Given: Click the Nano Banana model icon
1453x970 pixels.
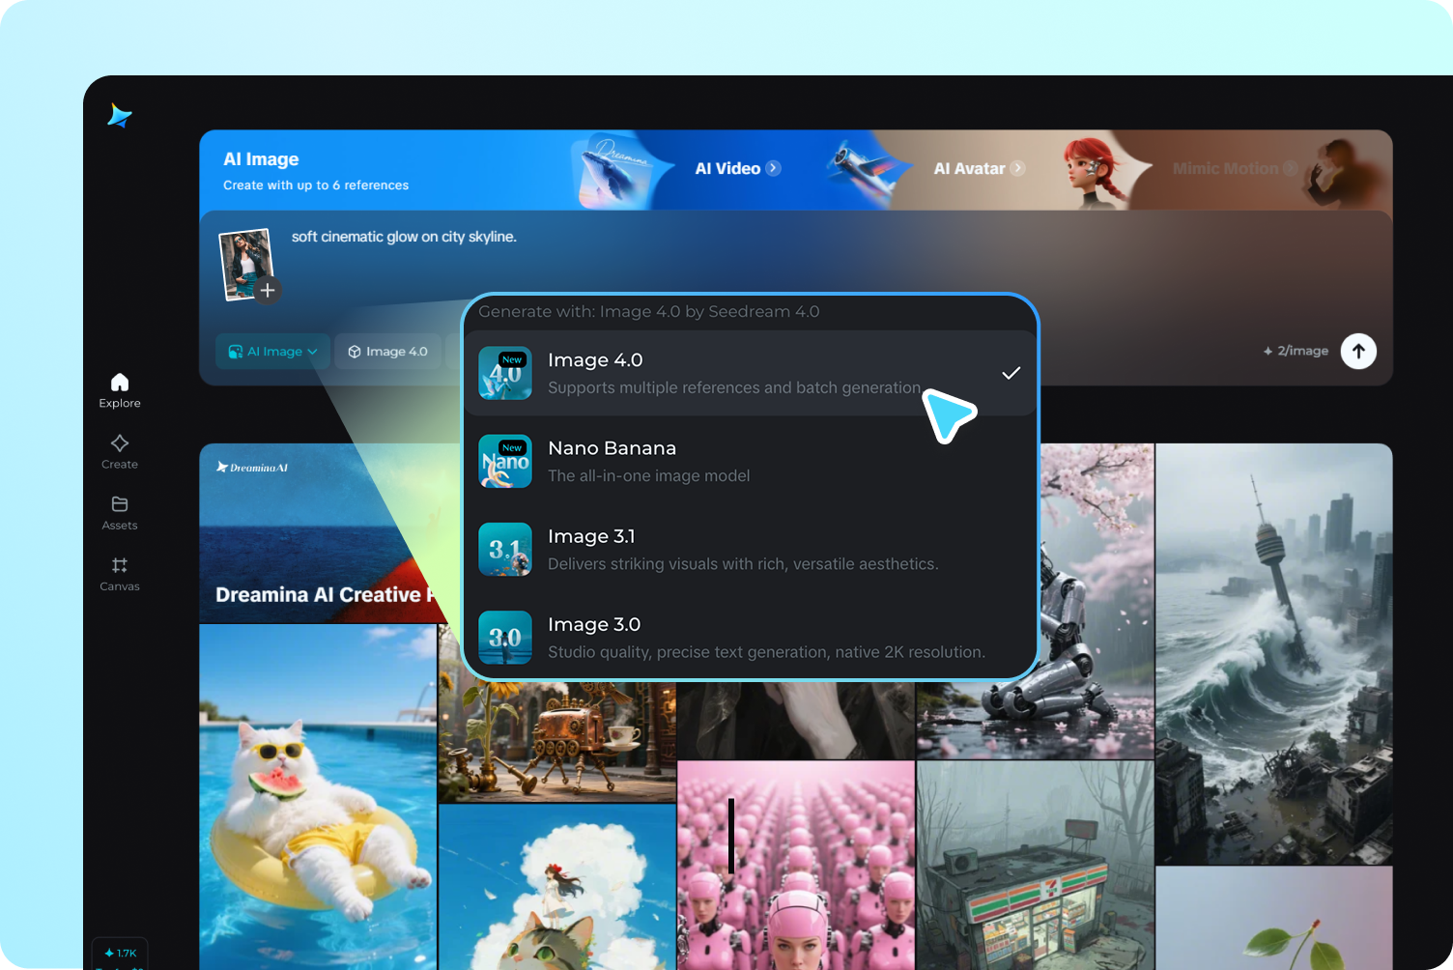Looking at the screenshot, I should pos(505,462).
